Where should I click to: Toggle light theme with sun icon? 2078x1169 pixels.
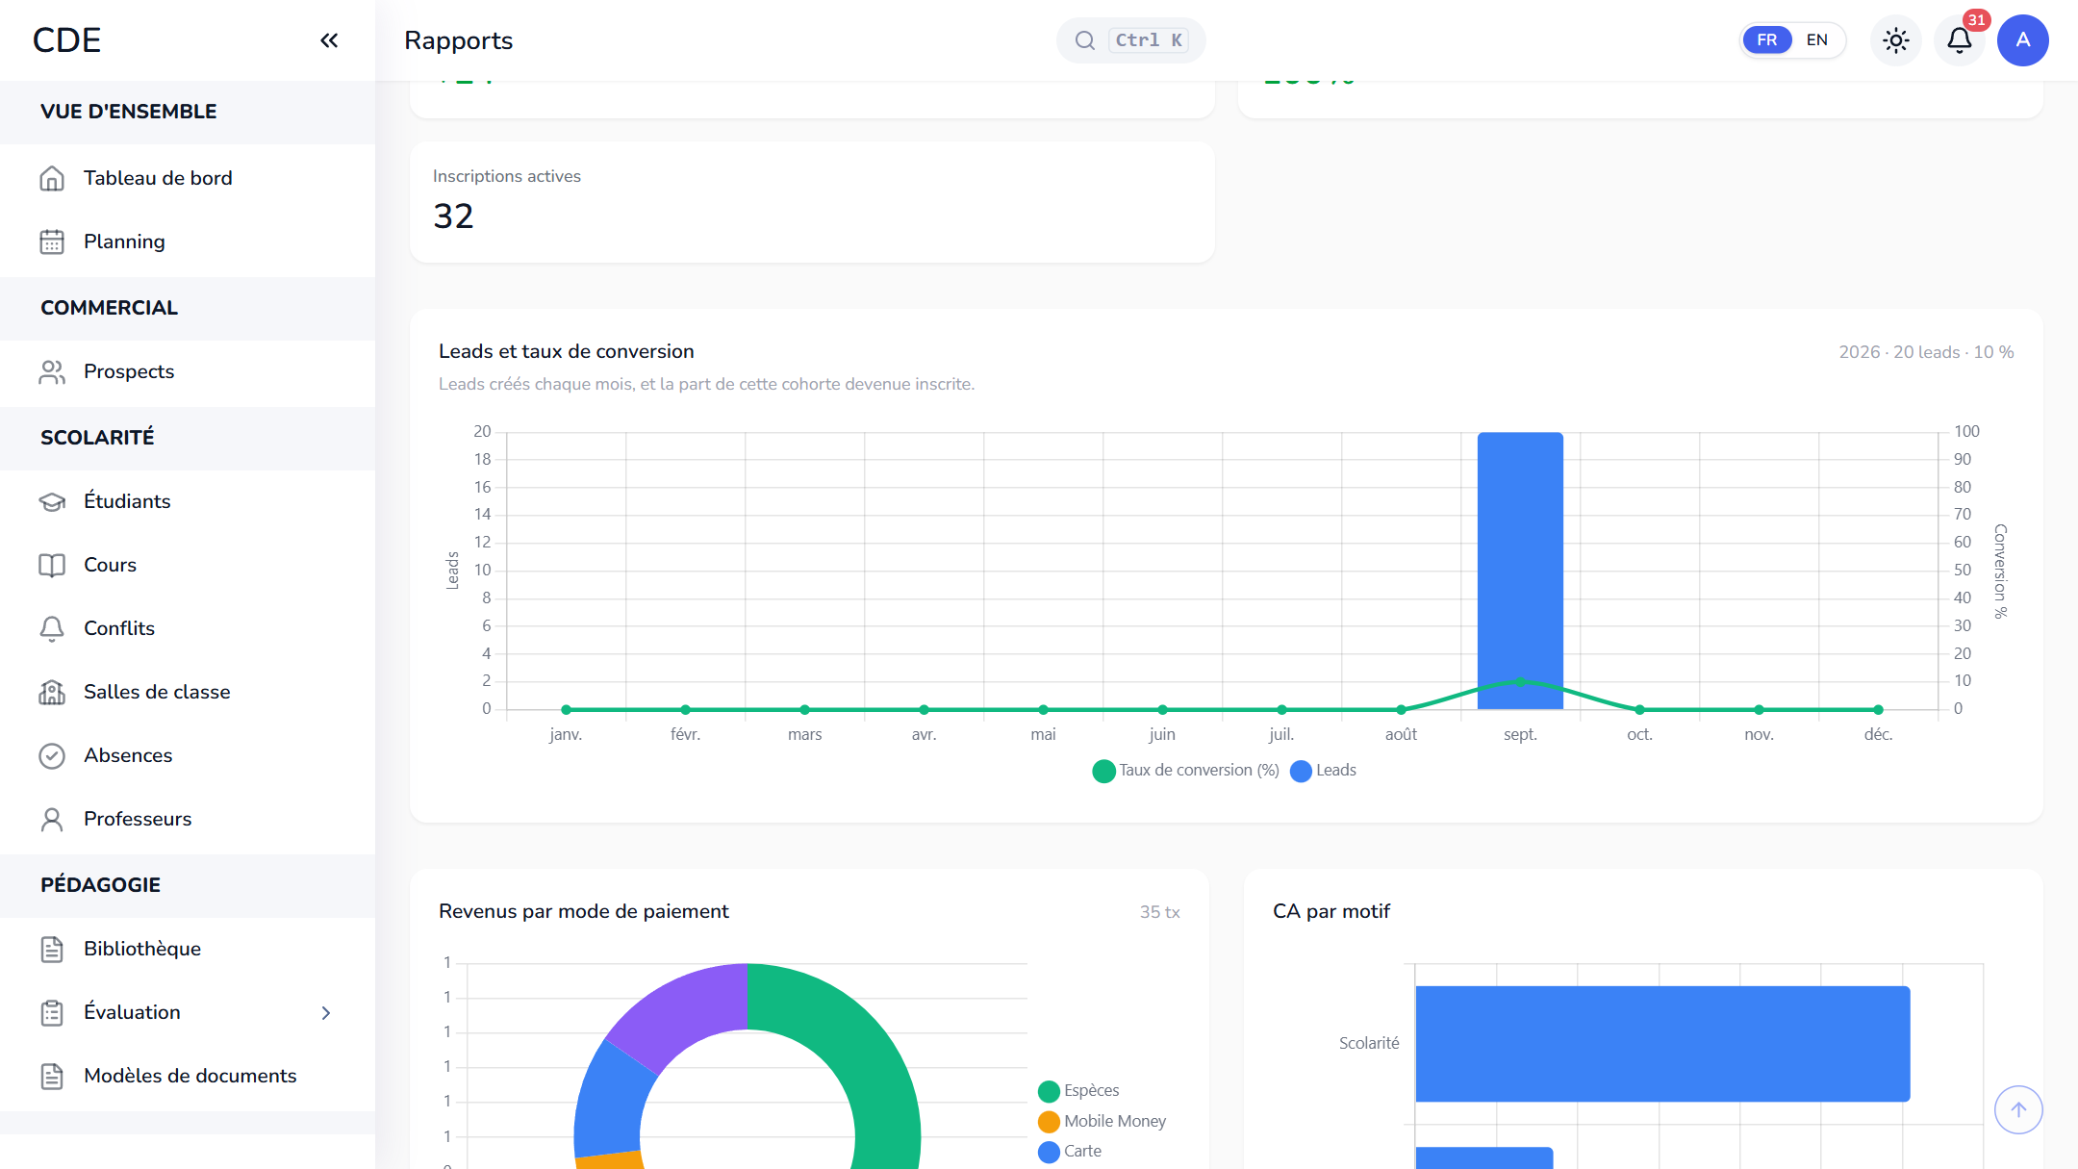[x=1896, y=40]
